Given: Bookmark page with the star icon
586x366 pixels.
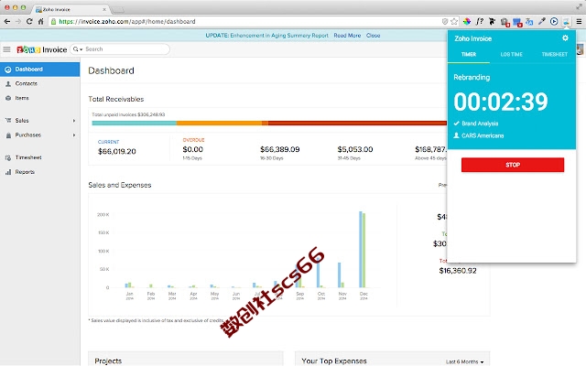Looking at the screenshot, I should pos(454,22).
